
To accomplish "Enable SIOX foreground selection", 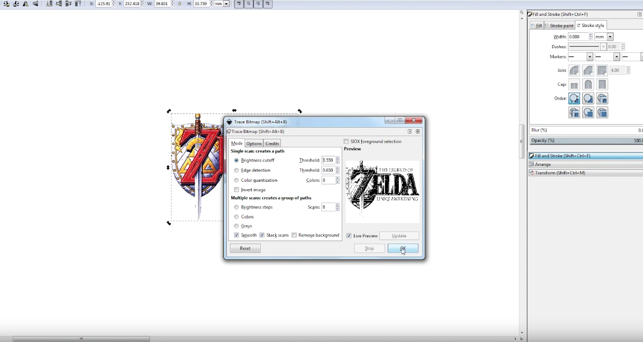I will [346, 141].
